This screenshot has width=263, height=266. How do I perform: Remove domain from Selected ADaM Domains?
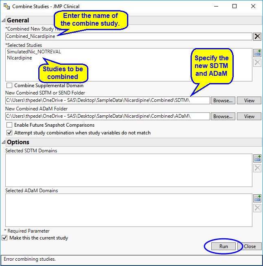pyautogui.click(x=257, y=208)
